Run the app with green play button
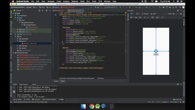 click(x=120, y=7)
